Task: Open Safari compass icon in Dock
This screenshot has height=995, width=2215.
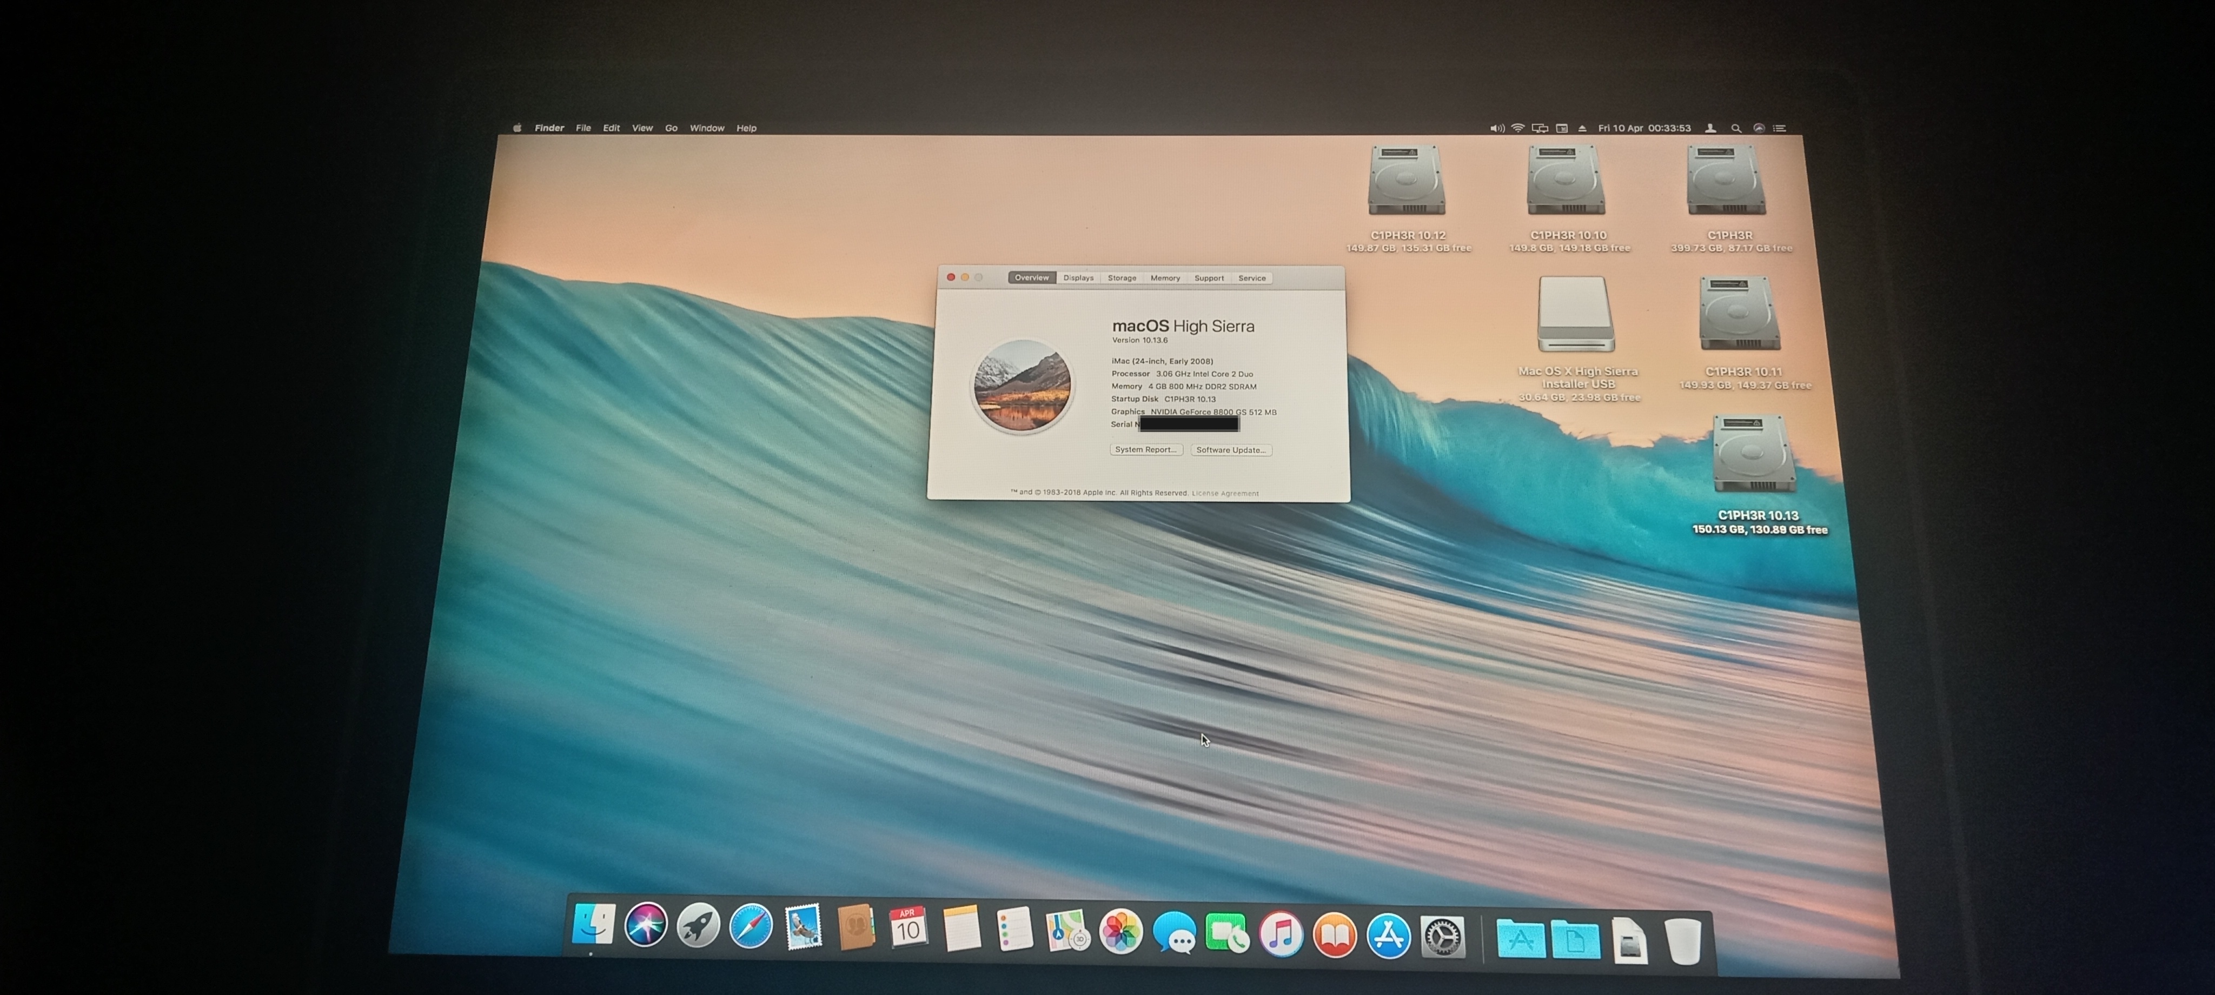Action: click(x=751, y=927)
